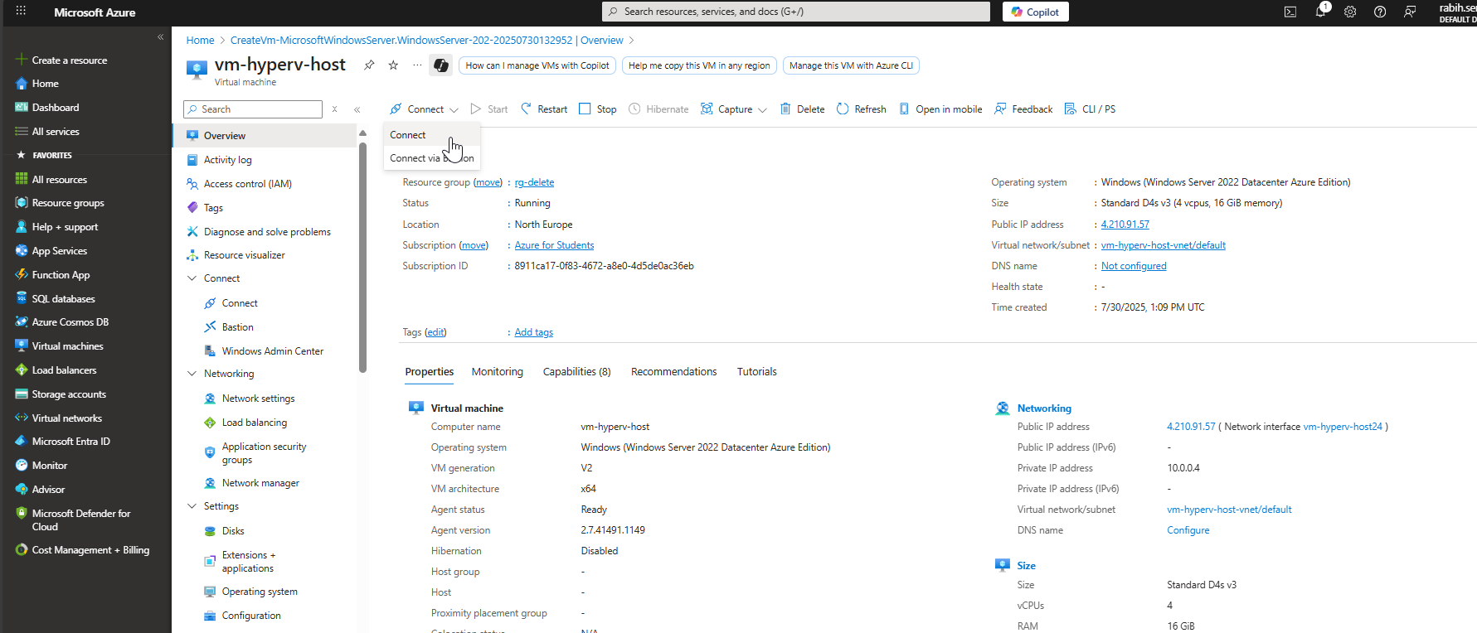
Task: Open the rg-delete resource group link
Action: tap(534, 182)
